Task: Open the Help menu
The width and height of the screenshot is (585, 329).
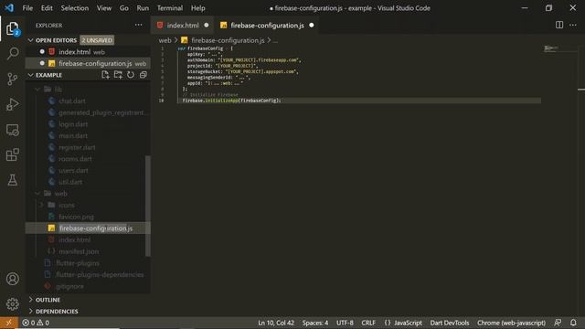Action: pyautogui.click(x=197, y=8)
